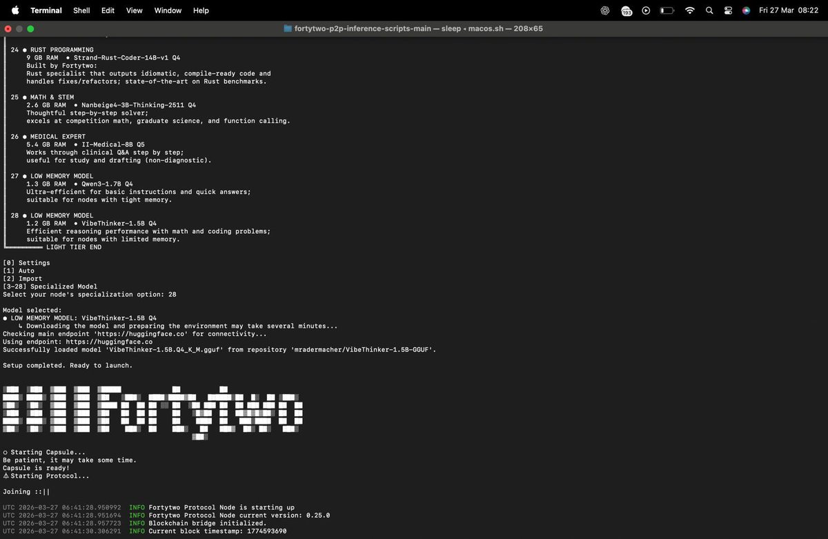Viewport: 828px width, 539px height.
Task: Click 'II-Medical-8B Q5' model name
Action: (113, 145)
